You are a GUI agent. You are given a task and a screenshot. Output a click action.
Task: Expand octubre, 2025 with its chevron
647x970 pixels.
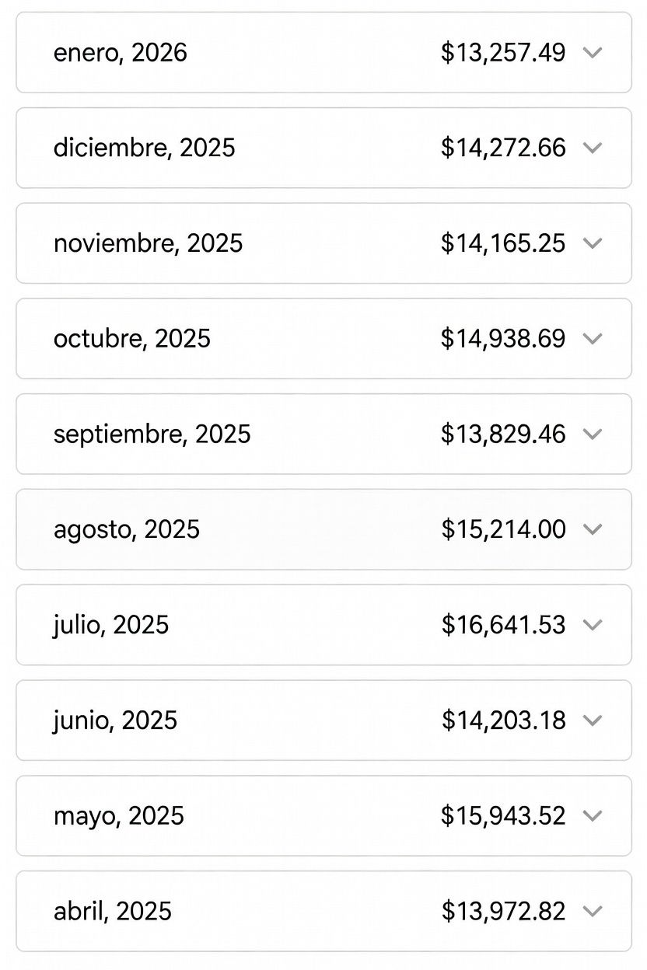(593, 339)
